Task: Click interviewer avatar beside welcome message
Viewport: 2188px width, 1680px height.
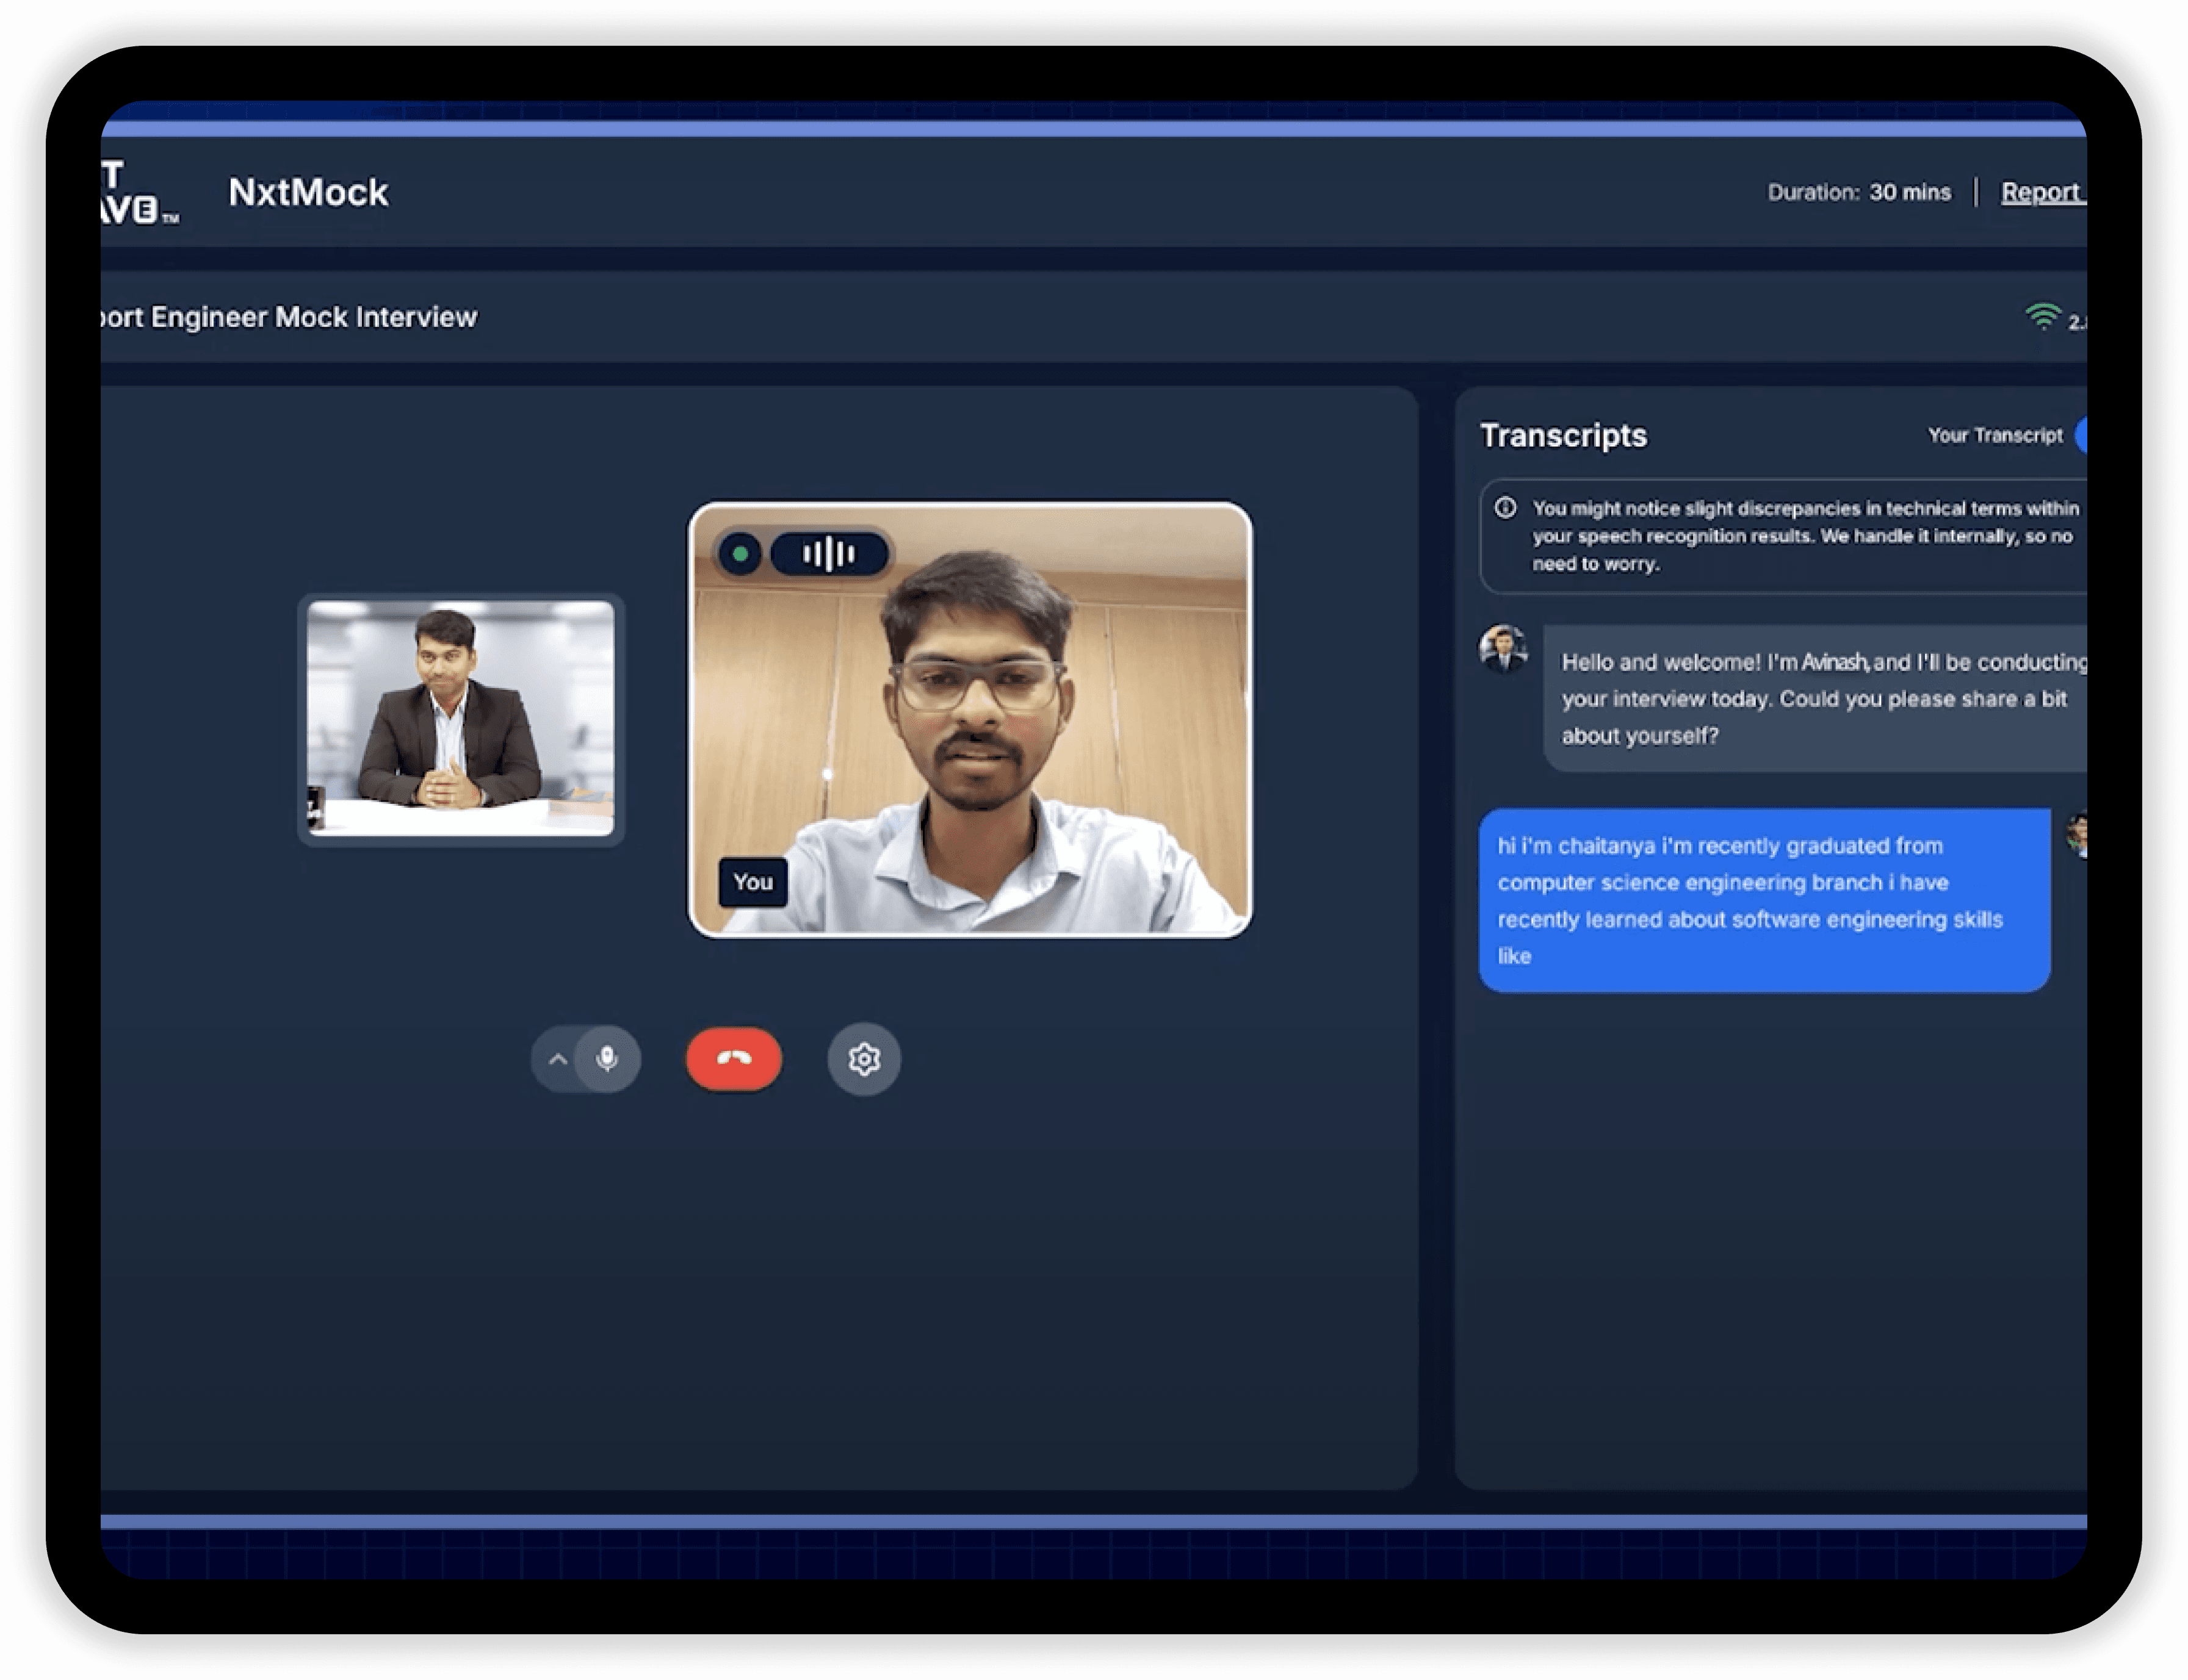Action: 1503,649
